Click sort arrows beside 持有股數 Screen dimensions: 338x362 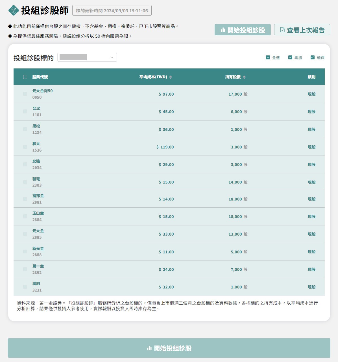click(x=244, y=77)
